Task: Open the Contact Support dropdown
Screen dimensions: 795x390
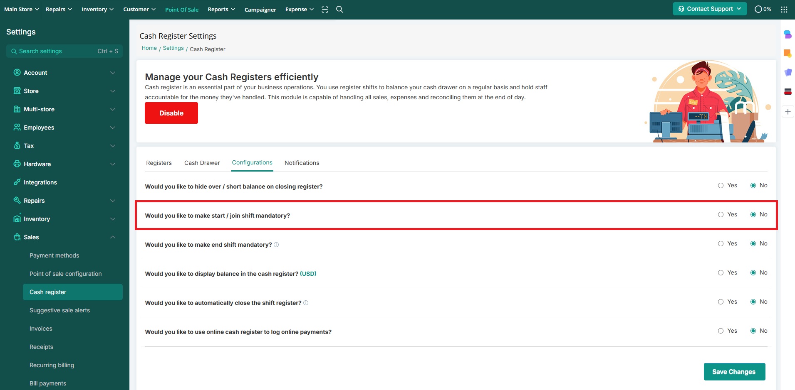Action: point(709,9)
